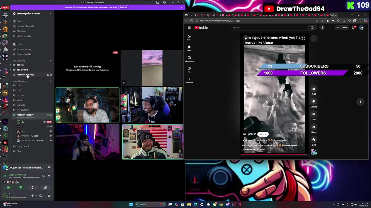Play the paused YouTube short
371x208 pixels.
pos(245,38)
